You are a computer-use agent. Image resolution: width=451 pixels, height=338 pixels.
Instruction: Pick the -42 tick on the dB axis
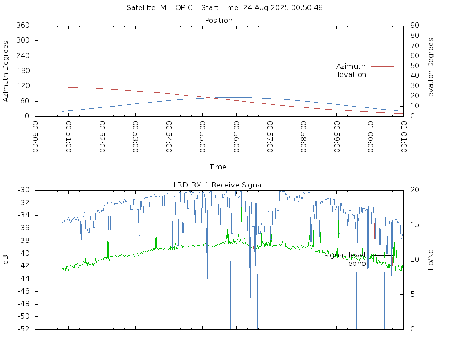pyautogui.click(x=24, y=266)
